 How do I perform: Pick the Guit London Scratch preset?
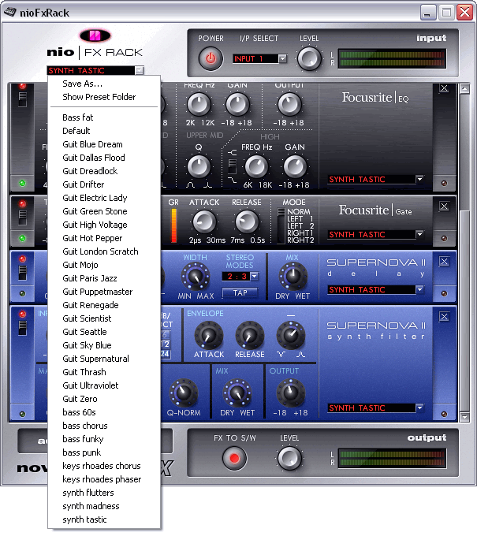pos(104,251)
